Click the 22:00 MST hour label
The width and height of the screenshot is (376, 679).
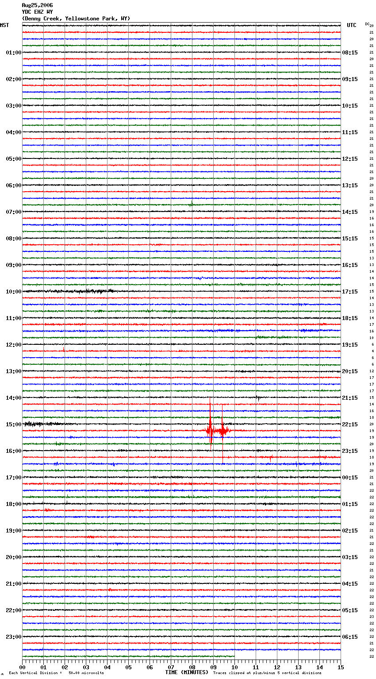pos(14,610)
